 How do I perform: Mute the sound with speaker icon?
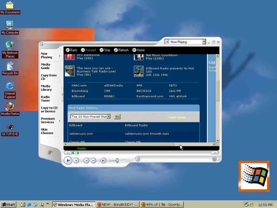pyautogui.click(x=104, y=160)
